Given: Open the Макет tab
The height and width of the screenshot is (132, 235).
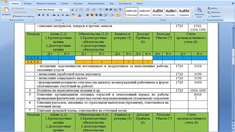Looking at the screenshot, I should [x=140, y=3].
